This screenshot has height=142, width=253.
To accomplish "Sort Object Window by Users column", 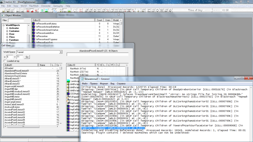I will click(x=108, y=20).
